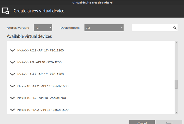Select Nexus 10 - 4.4.2 - API 19 - 2560x1600
The image size is (184, 124).
43,110
